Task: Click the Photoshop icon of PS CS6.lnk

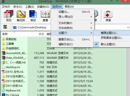Action: pyautogui.click(x=3, y=95)
